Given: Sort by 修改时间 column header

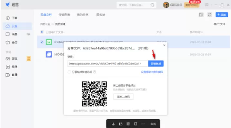Looking at the screenshot, I should pos(196,32).
